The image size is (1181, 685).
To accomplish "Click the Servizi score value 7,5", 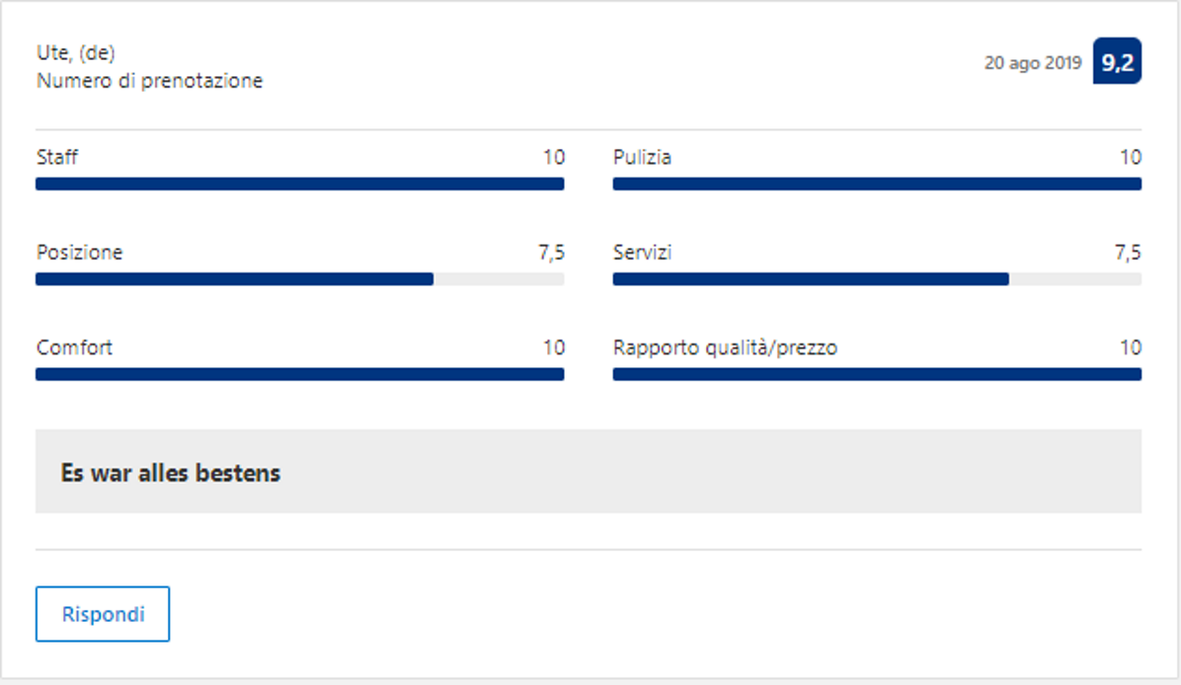I will click(1128, 253).
